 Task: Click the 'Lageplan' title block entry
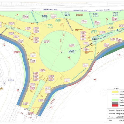tap(120, 117)
